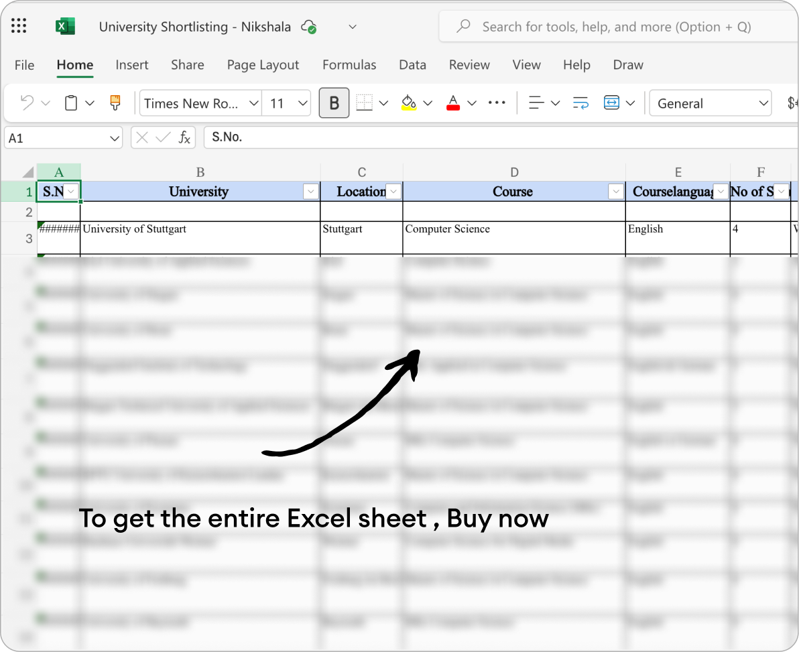Open the Draw tab

click(x=628, y=65)
